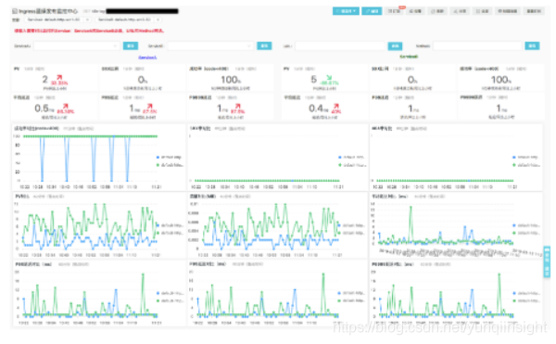The height and width of the screenshot is (344, 556).
Task: Click the purple ServiceA heading link
Action: [147, 57]
